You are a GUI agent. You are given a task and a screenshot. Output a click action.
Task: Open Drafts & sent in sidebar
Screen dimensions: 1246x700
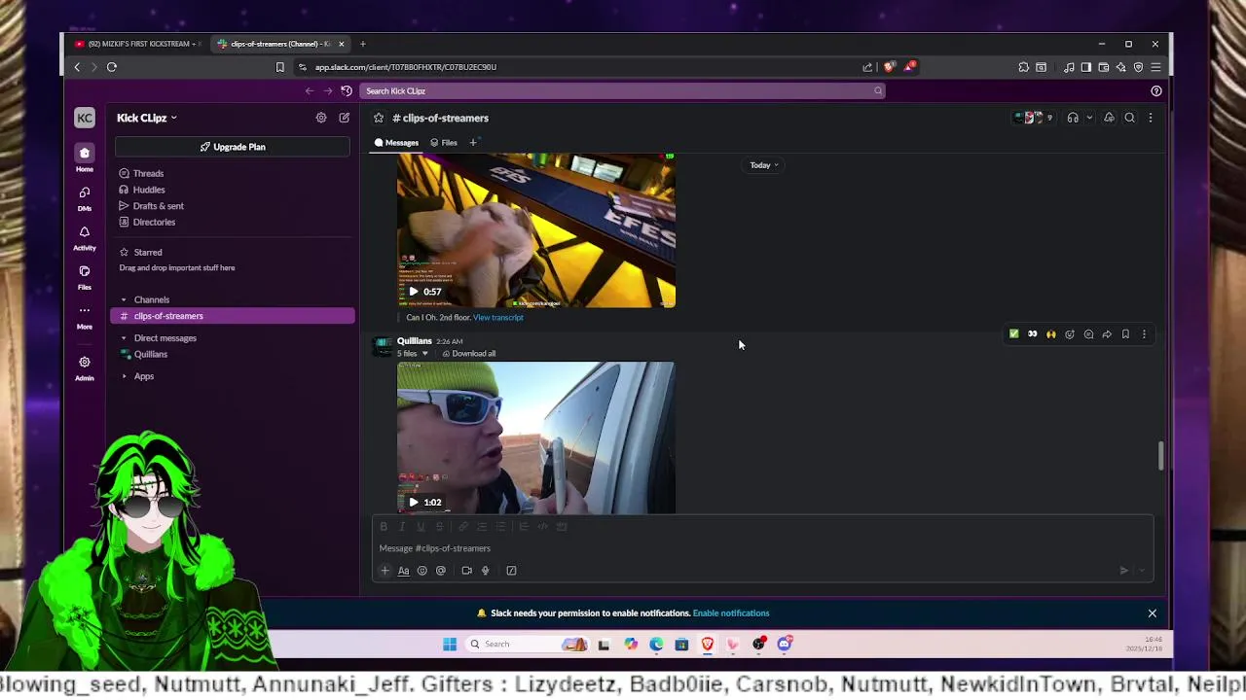158,206
